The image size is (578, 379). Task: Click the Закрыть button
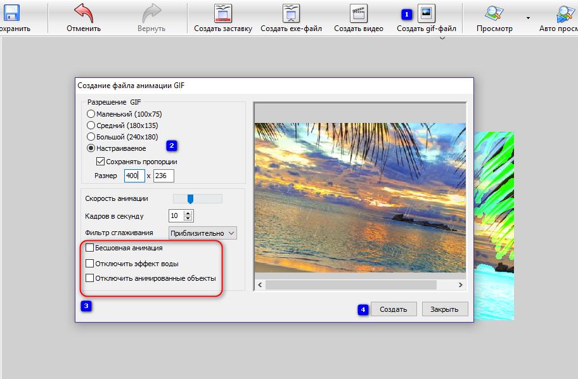point(444,309)
